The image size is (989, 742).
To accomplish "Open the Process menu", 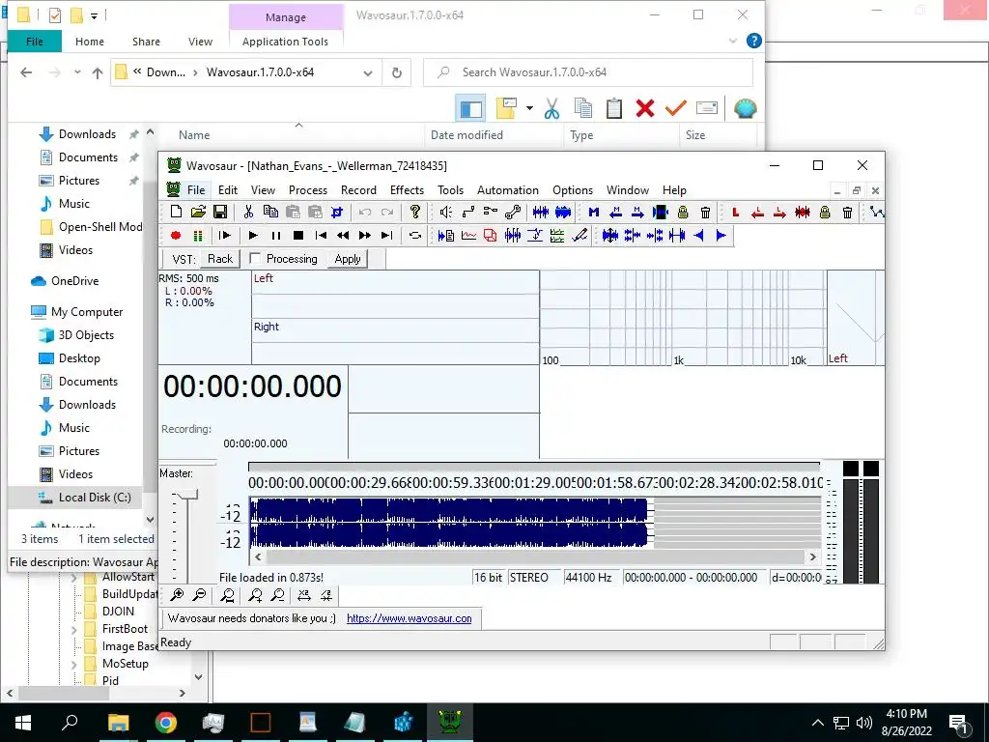I will [308, 190].
